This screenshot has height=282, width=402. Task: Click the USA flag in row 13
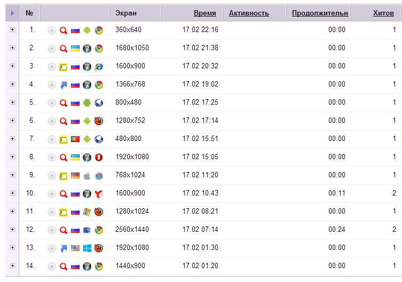(x=75, y=248)
